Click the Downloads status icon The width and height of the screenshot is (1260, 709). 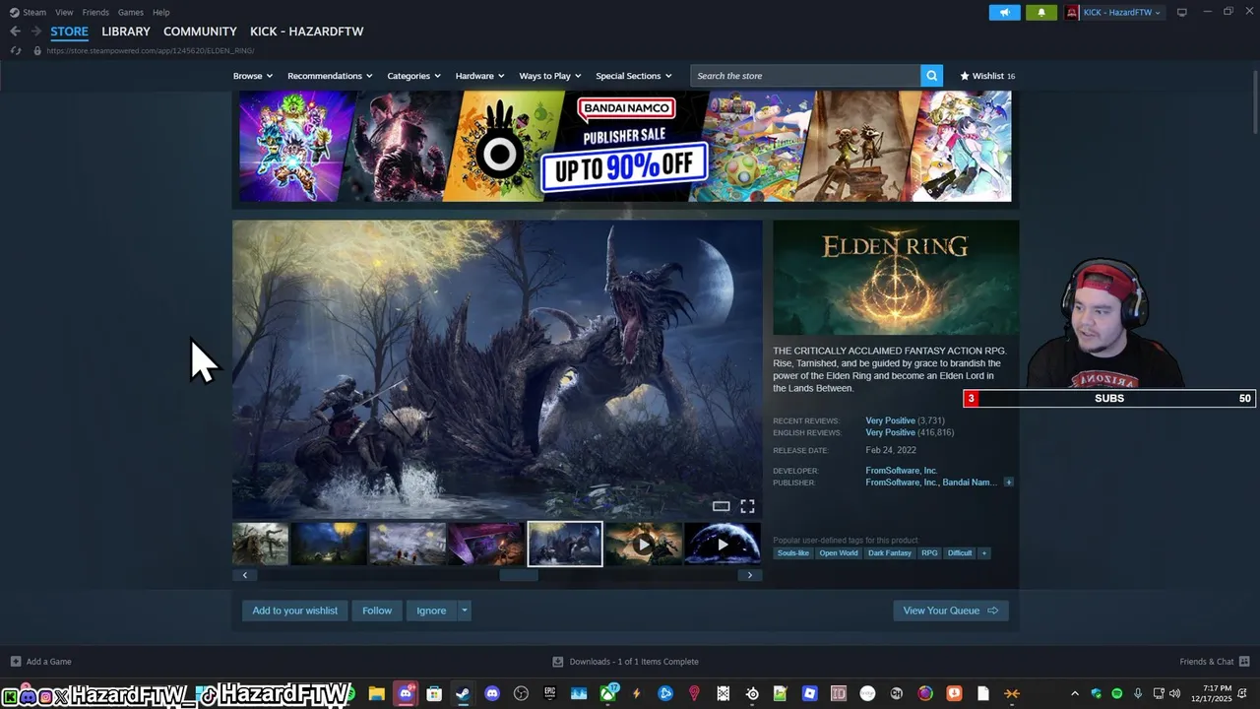pos(558,662)
